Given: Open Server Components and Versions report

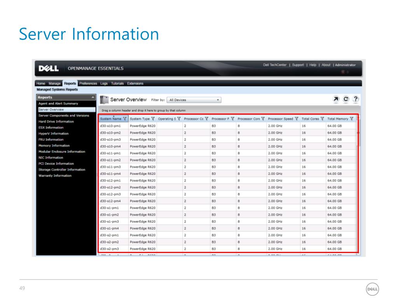Looking at the screenshot, I should pyautogui.click(x=64, y=115).
